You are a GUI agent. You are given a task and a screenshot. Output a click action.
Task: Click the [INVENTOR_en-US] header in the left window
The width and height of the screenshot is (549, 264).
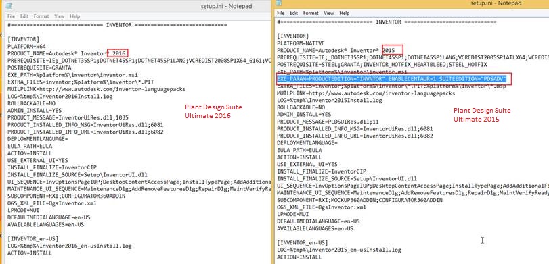click(33, 239)
